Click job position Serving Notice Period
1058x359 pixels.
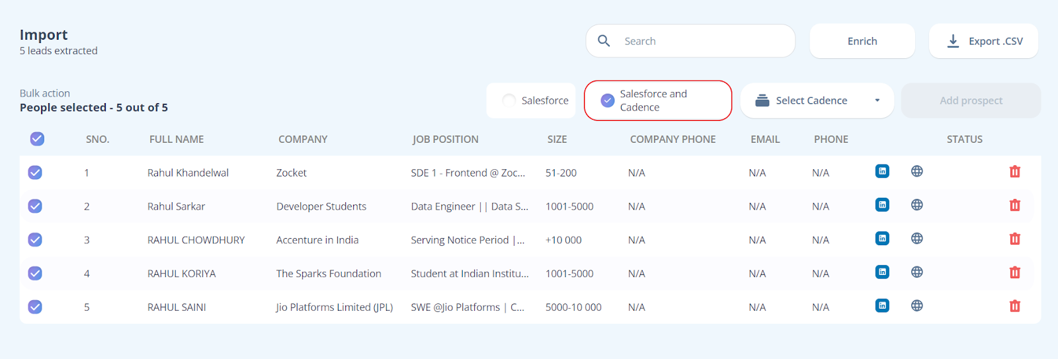tap(468, 240)
